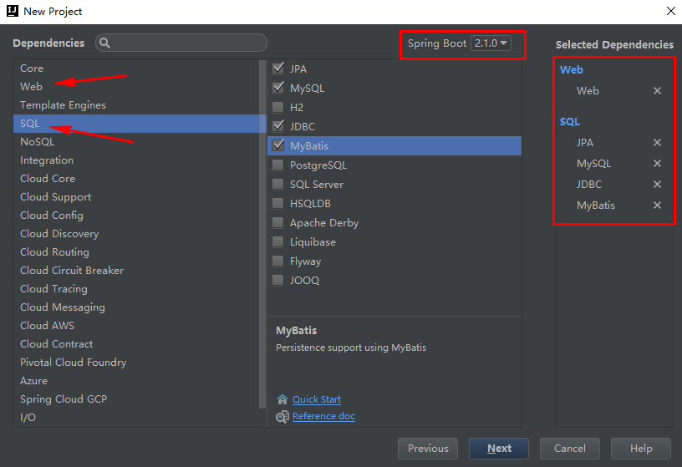Select the I/O category
Image resolution: width=682 pixels, height=467 pixels.
[x=136, y=418]
